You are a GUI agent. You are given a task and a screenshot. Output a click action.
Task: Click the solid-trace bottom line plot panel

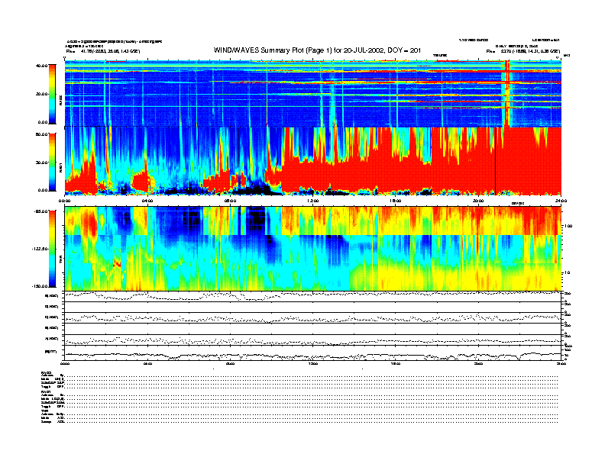coord(313,353)
